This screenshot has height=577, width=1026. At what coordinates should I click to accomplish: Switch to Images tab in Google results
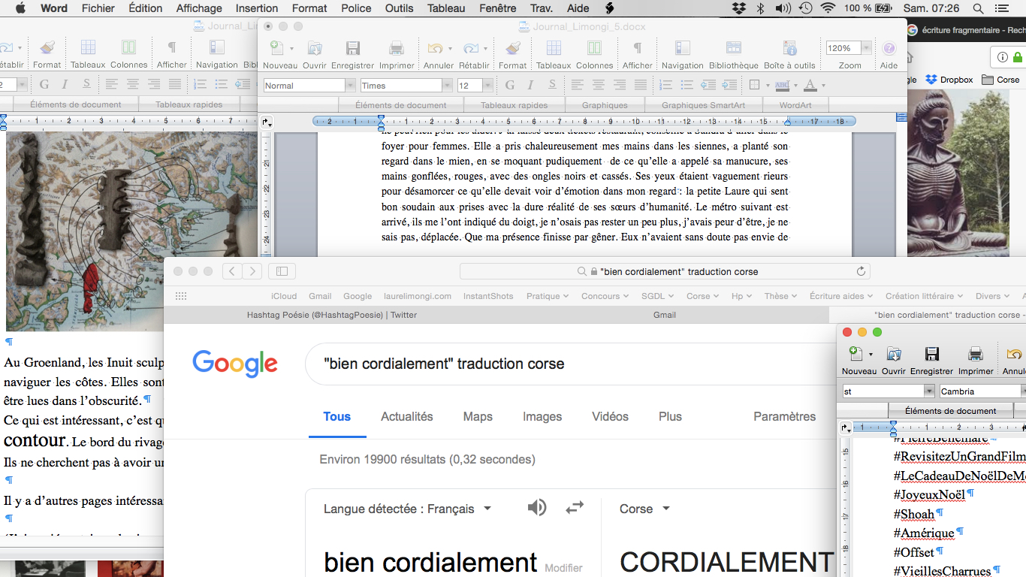pyautogui.click(x=542, y=416)
